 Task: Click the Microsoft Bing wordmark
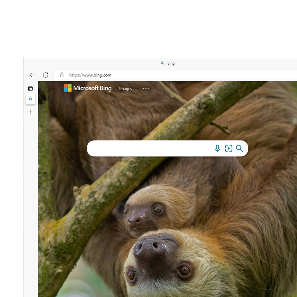point(92,88)
